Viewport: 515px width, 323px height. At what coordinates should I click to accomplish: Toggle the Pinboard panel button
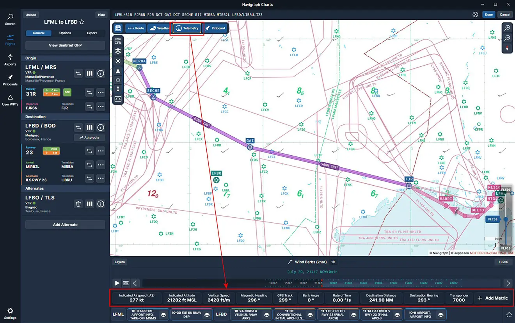pyautogui.click(x=215, y=28)
